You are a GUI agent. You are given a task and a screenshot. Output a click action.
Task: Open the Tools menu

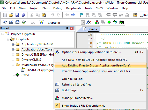pos(88,8)
